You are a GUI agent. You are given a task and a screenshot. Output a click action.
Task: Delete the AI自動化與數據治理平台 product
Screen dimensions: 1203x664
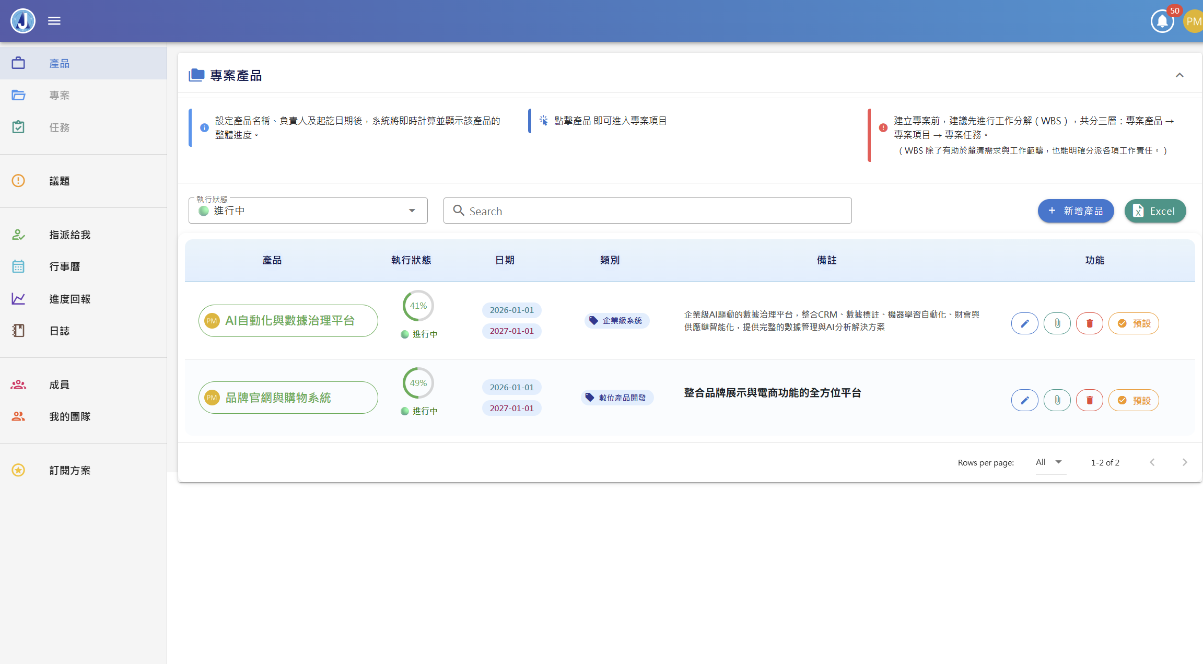[1089, 323]
